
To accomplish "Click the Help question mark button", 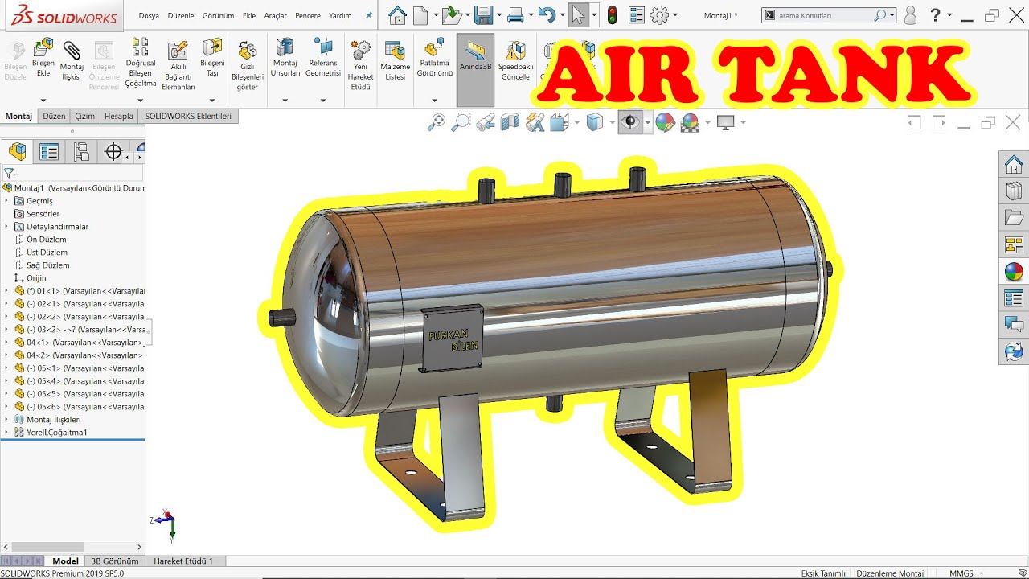I will point(935,15).
